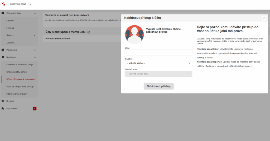270x141 pixels.
Task: Click the info icon beside Účty s přístupem
Action: click(89, 32)
